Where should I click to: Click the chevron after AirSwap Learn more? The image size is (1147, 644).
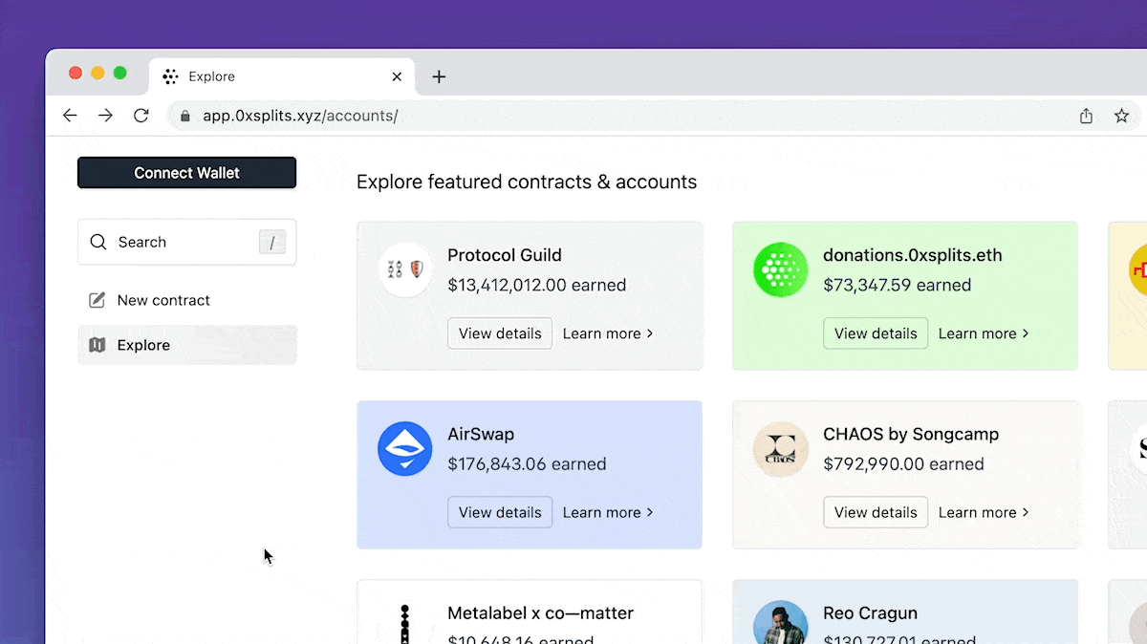[650, 512]
